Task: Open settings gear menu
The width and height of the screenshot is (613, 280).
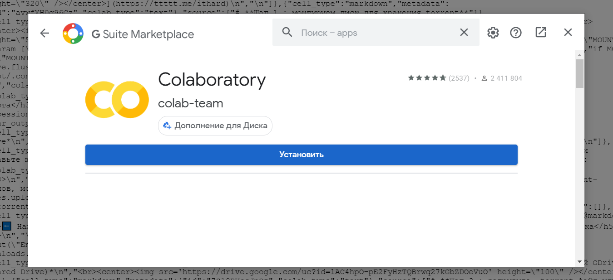Action: coord(493,33)
